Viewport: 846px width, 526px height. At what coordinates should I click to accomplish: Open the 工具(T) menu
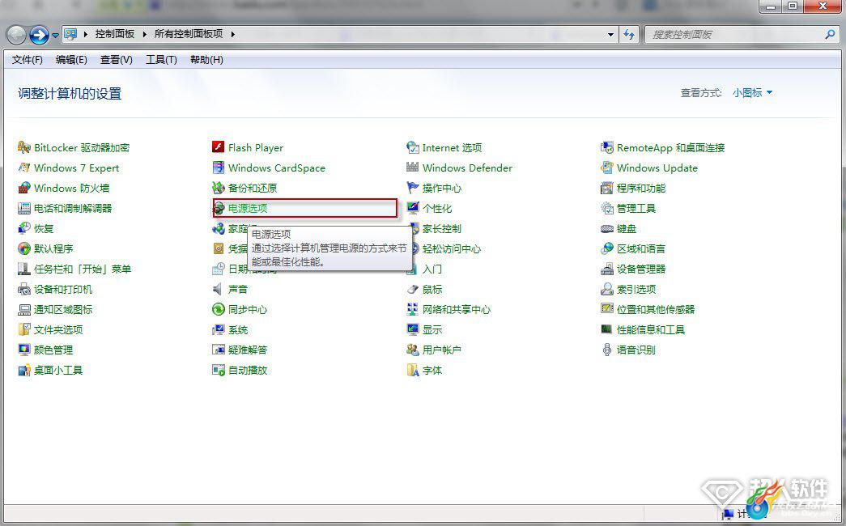pos(161,59)
